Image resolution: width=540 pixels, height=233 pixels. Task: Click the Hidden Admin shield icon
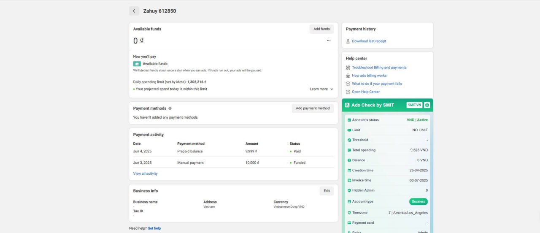(349, 190)
